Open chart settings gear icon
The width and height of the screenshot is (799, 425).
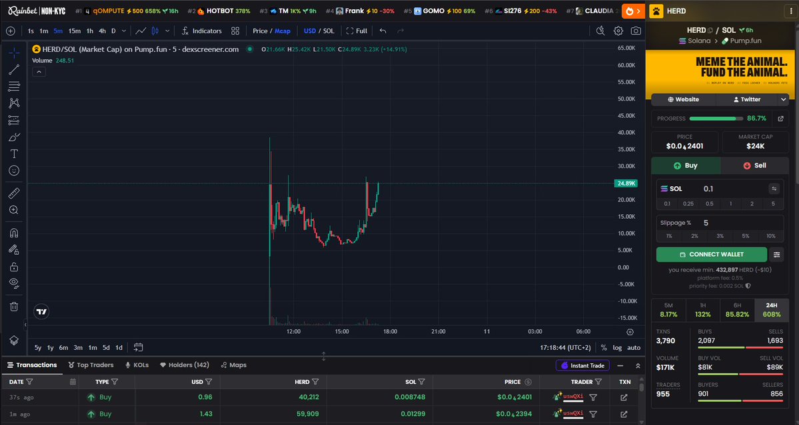click(618, 31)
